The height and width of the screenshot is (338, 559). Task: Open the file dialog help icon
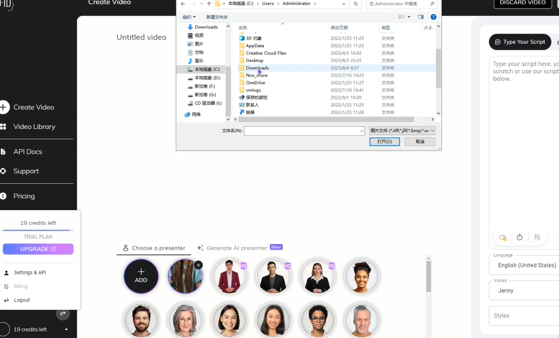pyautogui.click(x=433, y=17)
